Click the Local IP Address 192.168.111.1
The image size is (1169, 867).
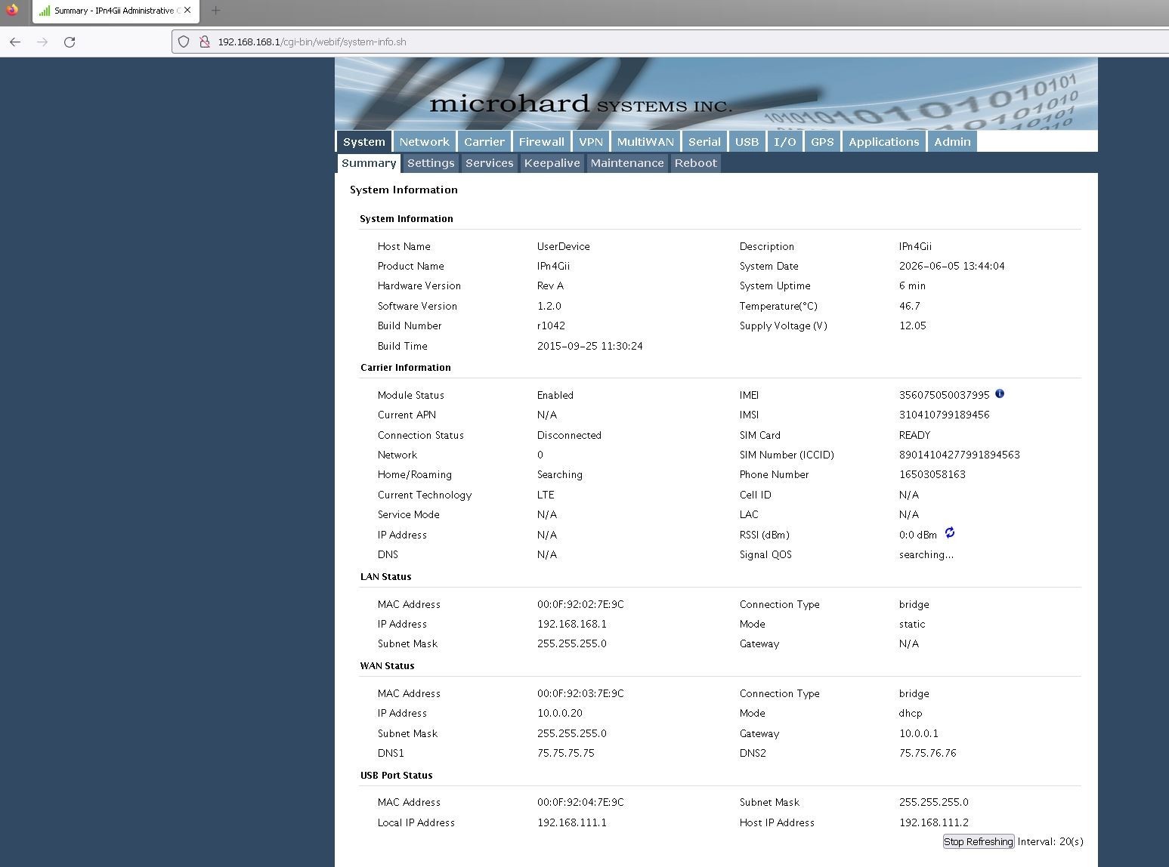(x=572, y=822)
